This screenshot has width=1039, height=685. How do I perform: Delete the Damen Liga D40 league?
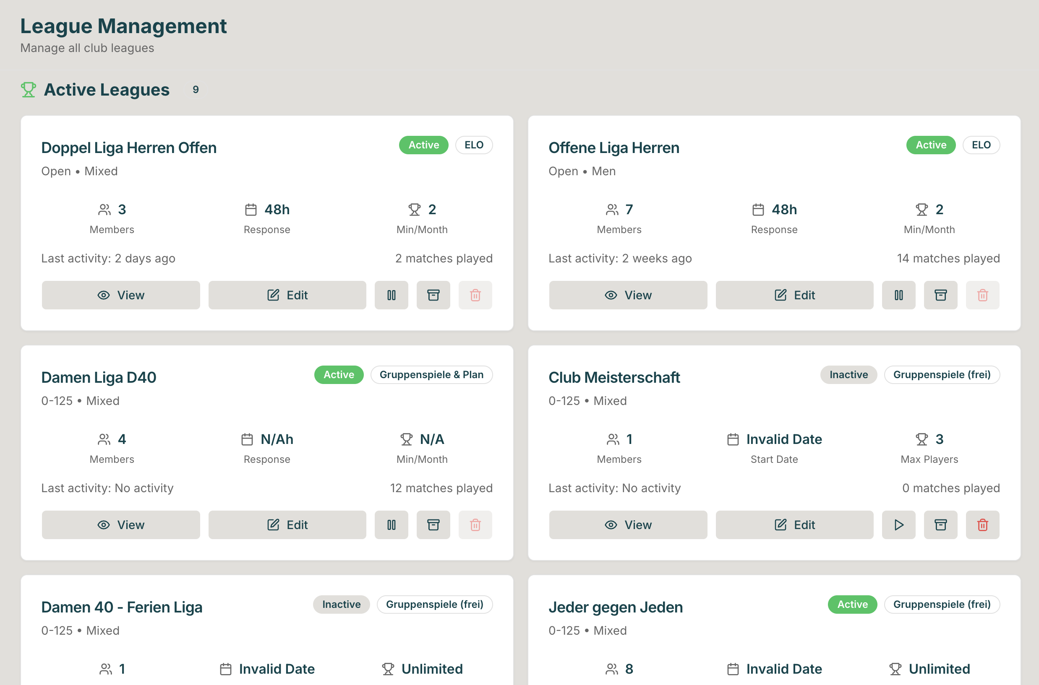pyautogui.click(x=475, y=525)
